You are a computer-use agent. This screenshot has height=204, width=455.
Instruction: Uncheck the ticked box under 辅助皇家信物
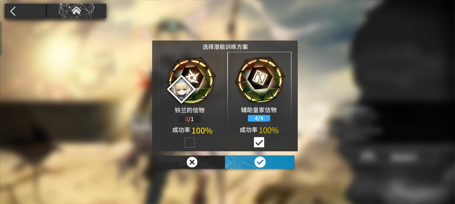[x=259, y=142]
